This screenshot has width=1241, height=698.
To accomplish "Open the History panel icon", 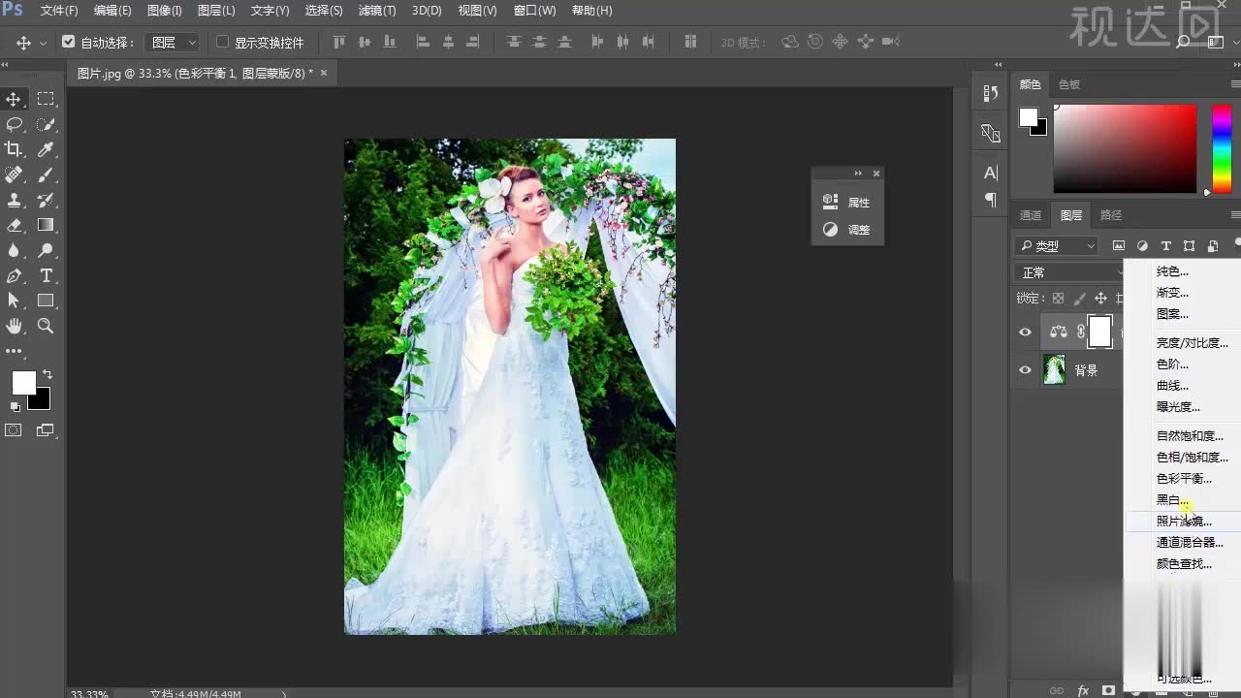I will pos(990,93).
